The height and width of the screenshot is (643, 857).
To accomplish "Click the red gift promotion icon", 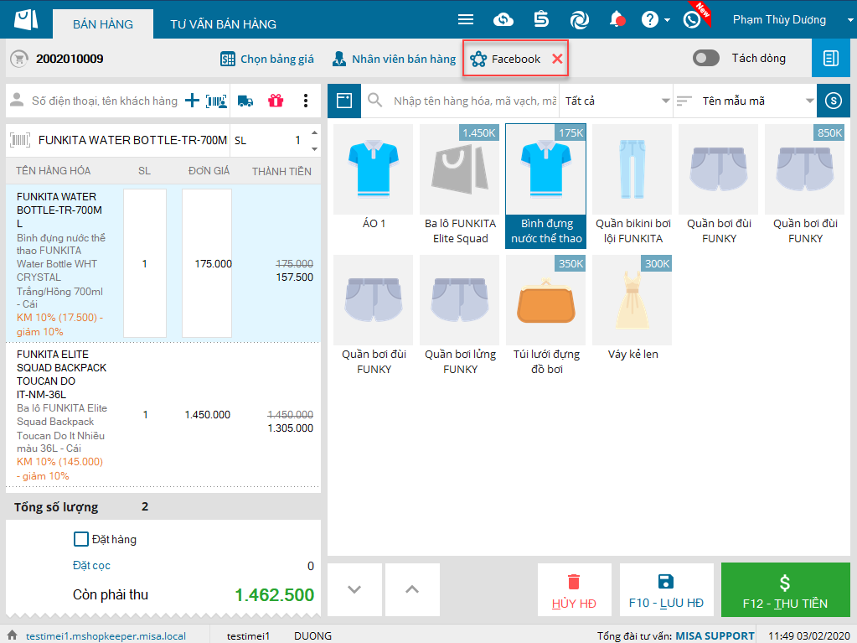I will (x=276, y=101).
